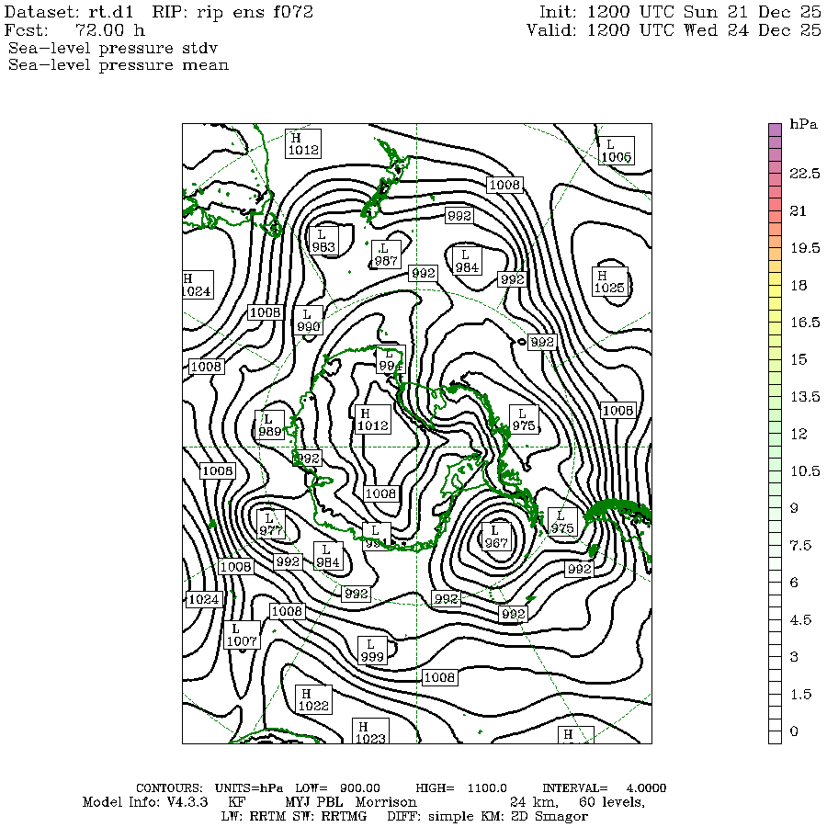Viewport: 827px width, 827px height.
Task: Click the "Morrison" microphysics text
Action: (x=386, y=802)
